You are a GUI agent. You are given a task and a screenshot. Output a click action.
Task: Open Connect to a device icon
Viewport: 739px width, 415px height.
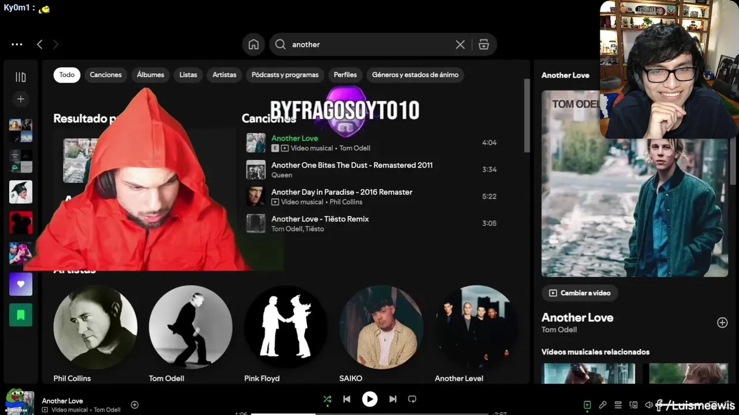(633, 405)
